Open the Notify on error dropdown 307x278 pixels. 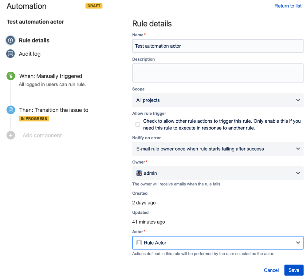pyautogui.click(x=218, y=149)
